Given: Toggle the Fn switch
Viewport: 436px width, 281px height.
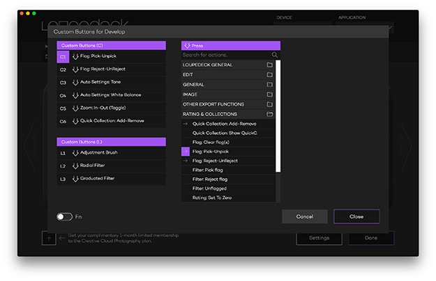Looking at the screenshot, I should pyautogui.click(x=65, y=217).
